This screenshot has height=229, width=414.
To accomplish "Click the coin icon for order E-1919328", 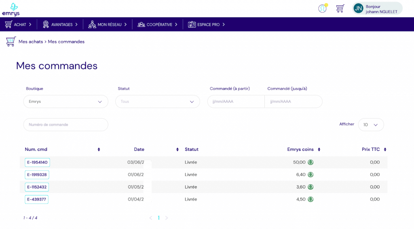I will coord(310,175).
